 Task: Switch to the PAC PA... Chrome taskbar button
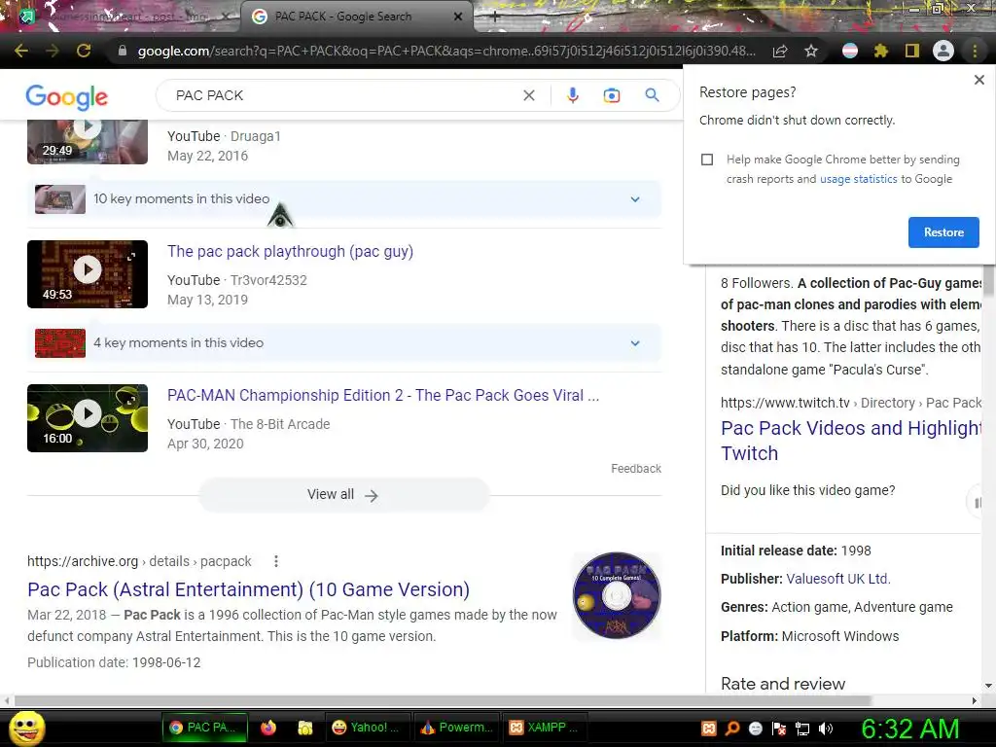(206, 728)
